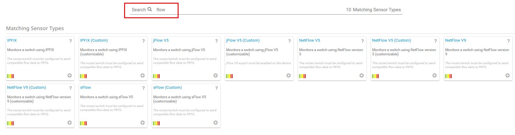Open help for sFlow (Custom) sensor
The width and height of the screenshot is (515, 135).
[x=216, y=88]
